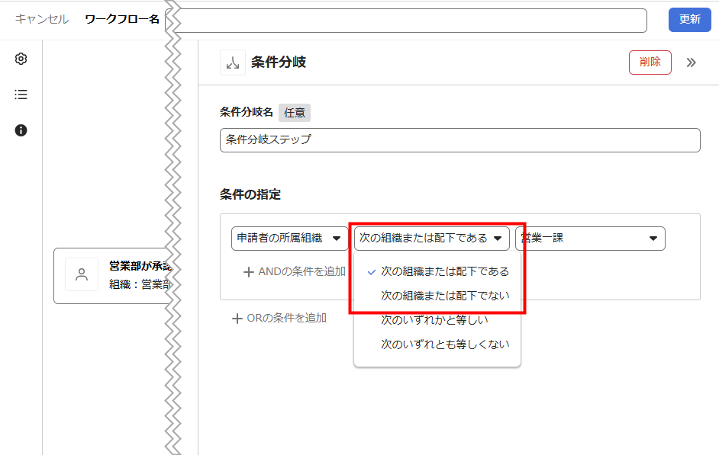Pick 次のいずれとも等しくない option

[x=444, y=344]
